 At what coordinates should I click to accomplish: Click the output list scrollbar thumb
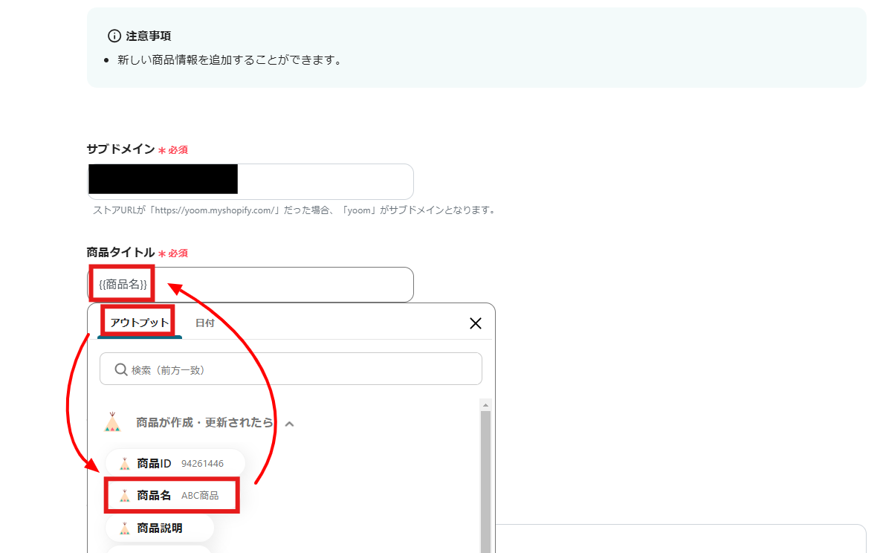coord(485,482)
